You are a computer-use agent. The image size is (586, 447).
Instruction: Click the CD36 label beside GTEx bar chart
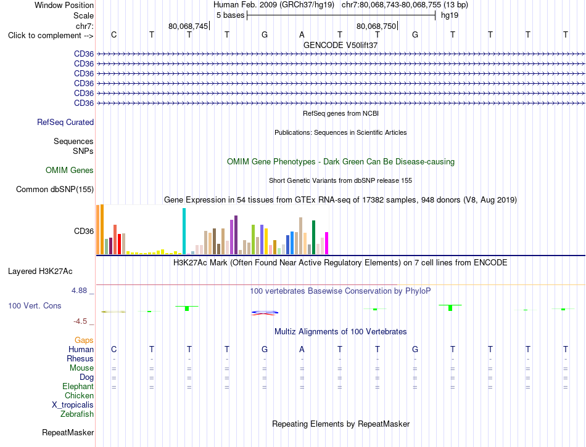point(84,232)
